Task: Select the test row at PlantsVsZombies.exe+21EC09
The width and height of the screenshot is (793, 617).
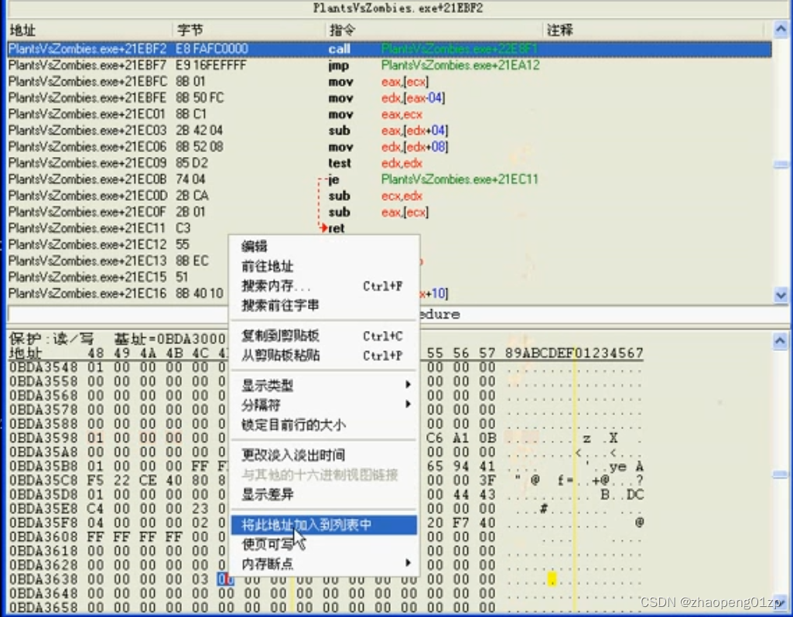Action: [x=389, y=162]
